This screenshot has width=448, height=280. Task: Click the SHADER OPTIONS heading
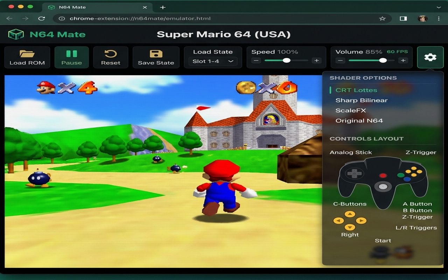click(x=363, y=78)
